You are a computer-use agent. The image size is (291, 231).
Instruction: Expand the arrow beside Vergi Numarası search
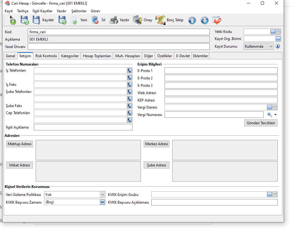pos(276,115)
